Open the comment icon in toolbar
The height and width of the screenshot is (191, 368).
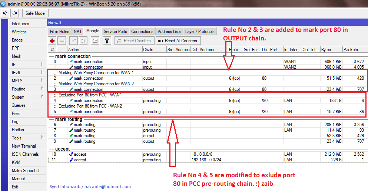95,41
